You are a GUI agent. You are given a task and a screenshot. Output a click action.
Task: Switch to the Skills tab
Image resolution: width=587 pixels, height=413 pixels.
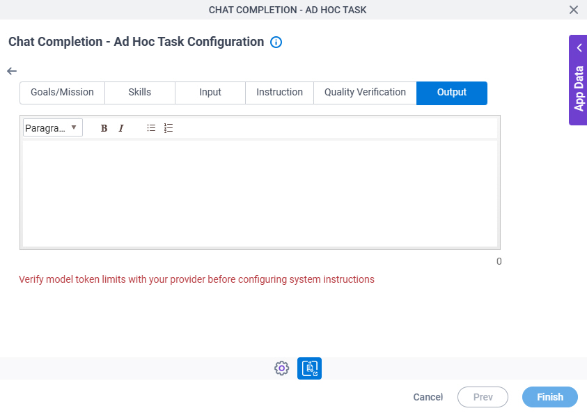coord(140,93)
